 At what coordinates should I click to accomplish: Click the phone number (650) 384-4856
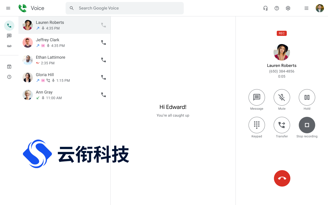(x=282, y=71)
